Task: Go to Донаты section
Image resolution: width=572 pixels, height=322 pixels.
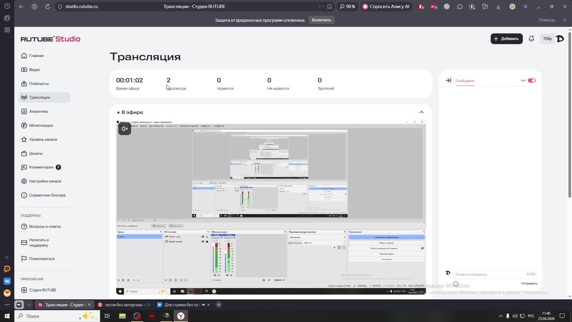Action: (x=36, y=154)
